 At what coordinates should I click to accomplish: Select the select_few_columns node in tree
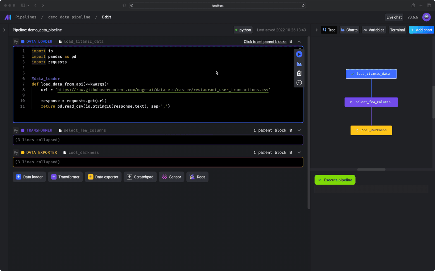click(x=371, y=102)
